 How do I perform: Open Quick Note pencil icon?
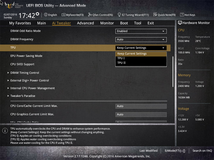(x=155, y=15)
